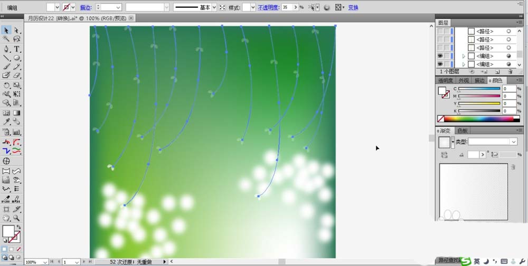Select the Mesh tool

(x=6, y=113)
